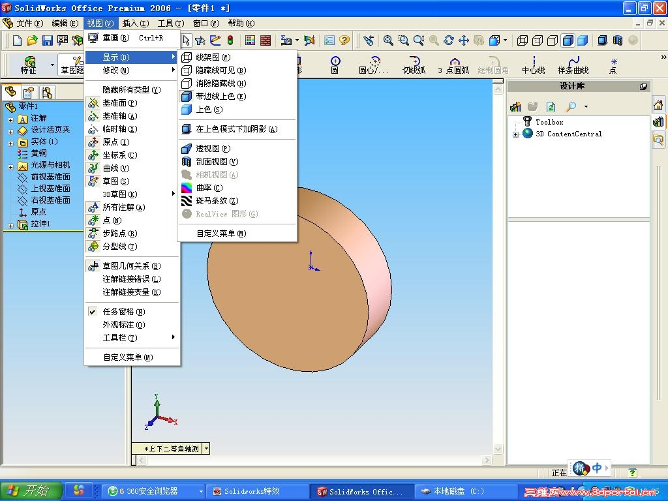Choose Hidden Lines Removed display mode
The width and height of the screenshot is (668, 501).
(x=237, y=83)
